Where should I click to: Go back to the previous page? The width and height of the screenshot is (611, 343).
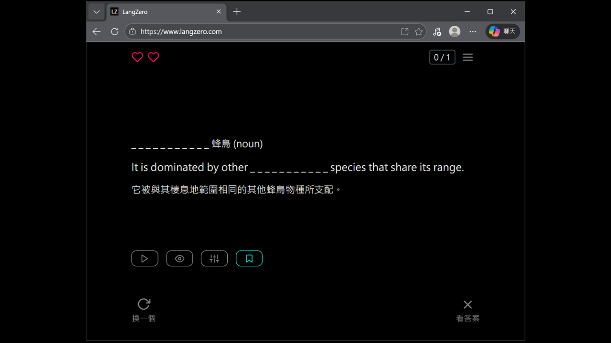tap(96, 31)
